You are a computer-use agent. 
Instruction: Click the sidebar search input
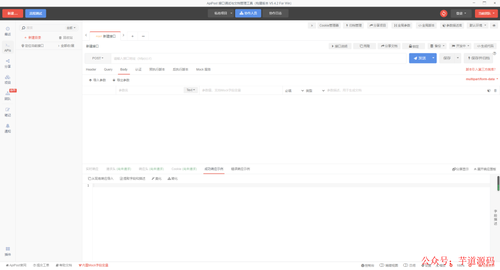(x=44, y=28)
